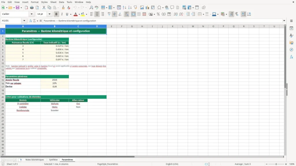Toggle Center Vertically alignment
Viewport: 296px width, 166px height.
tap(114, 14)
